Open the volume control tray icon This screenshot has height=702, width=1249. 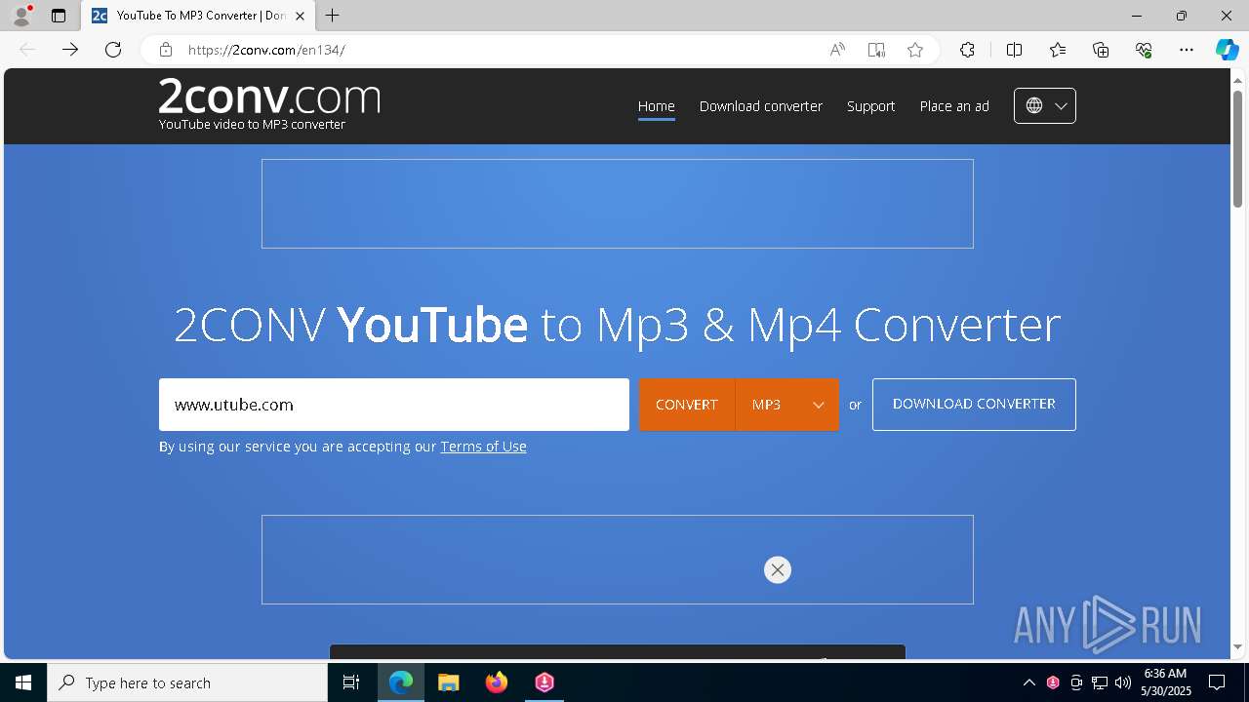(x=1123, y=682)
